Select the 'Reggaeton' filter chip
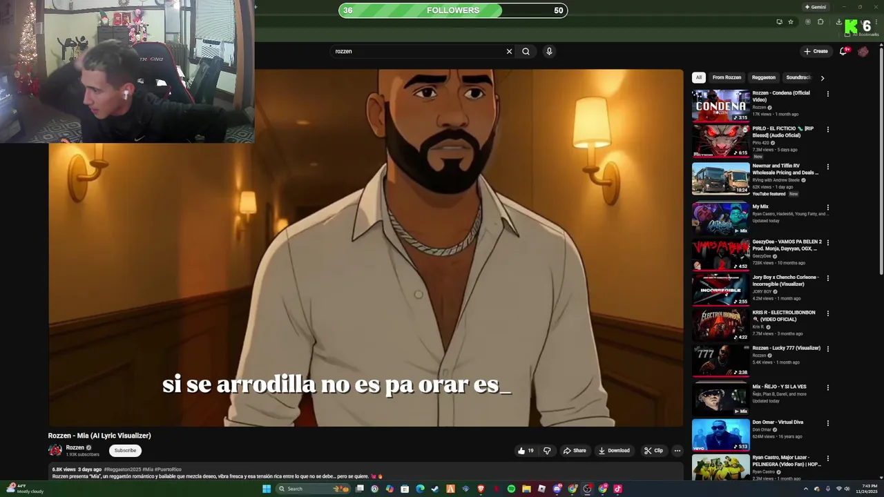 (764, 77)
